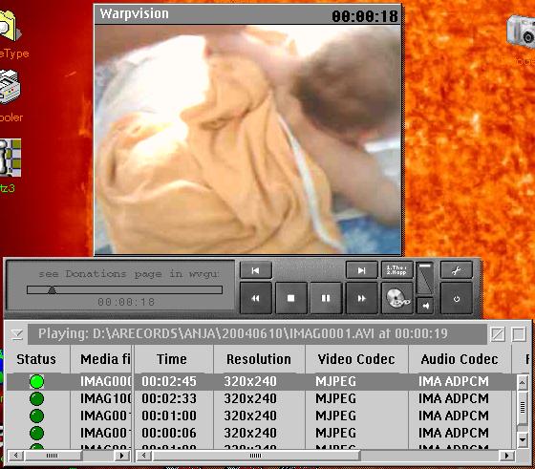The image size is (535, 469).
Task: Click the left arrow of the details pane scrollbar
Action: click(x=144, y=456)
